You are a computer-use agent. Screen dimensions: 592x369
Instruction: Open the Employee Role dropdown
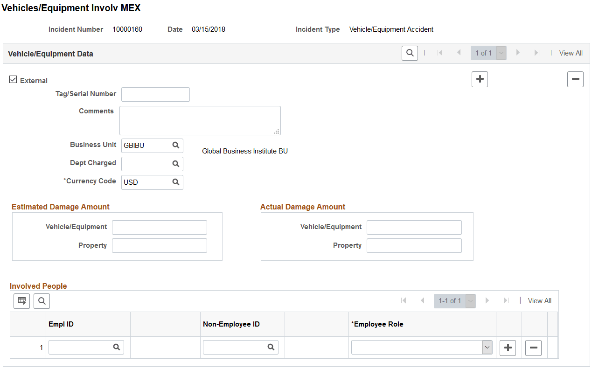pos(487,347)
